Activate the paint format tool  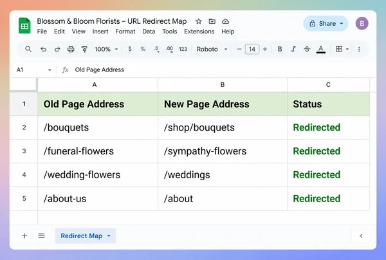pos(84,50)
